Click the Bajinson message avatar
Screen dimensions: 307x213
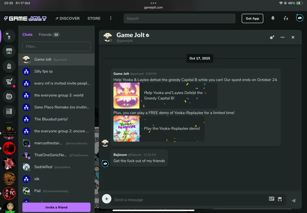(x=105, y=163)
